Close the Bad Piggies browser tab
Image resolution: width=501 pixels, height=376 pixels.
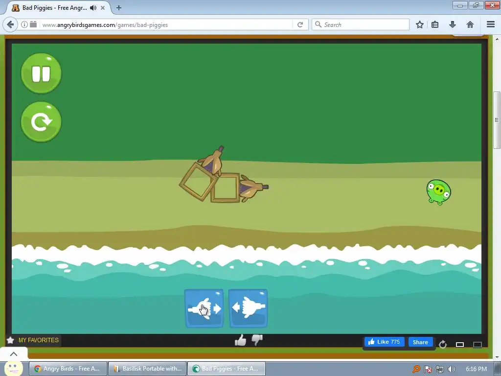pos(103,8)
